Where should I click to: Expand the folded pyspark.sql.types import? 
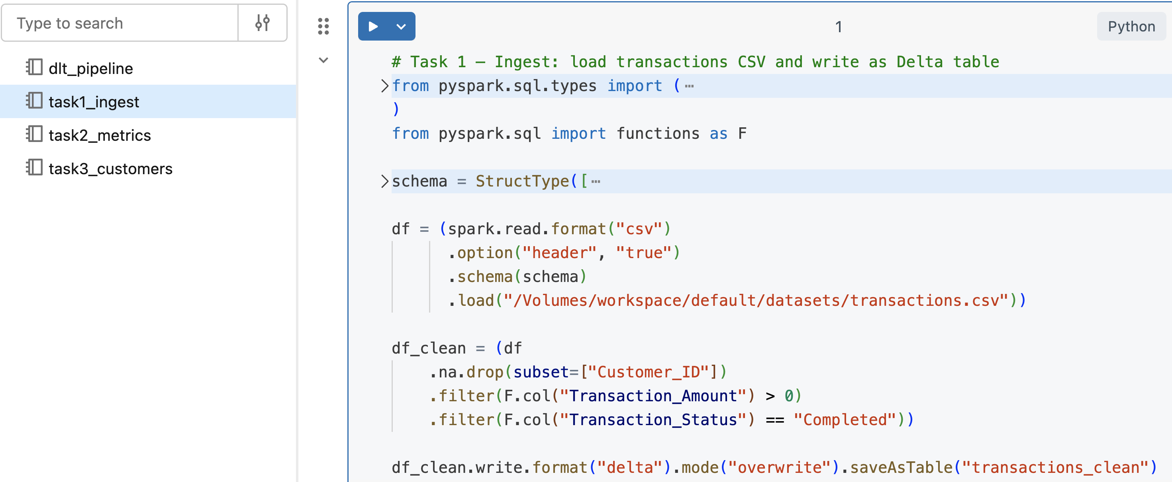click(x=385, y=86)
